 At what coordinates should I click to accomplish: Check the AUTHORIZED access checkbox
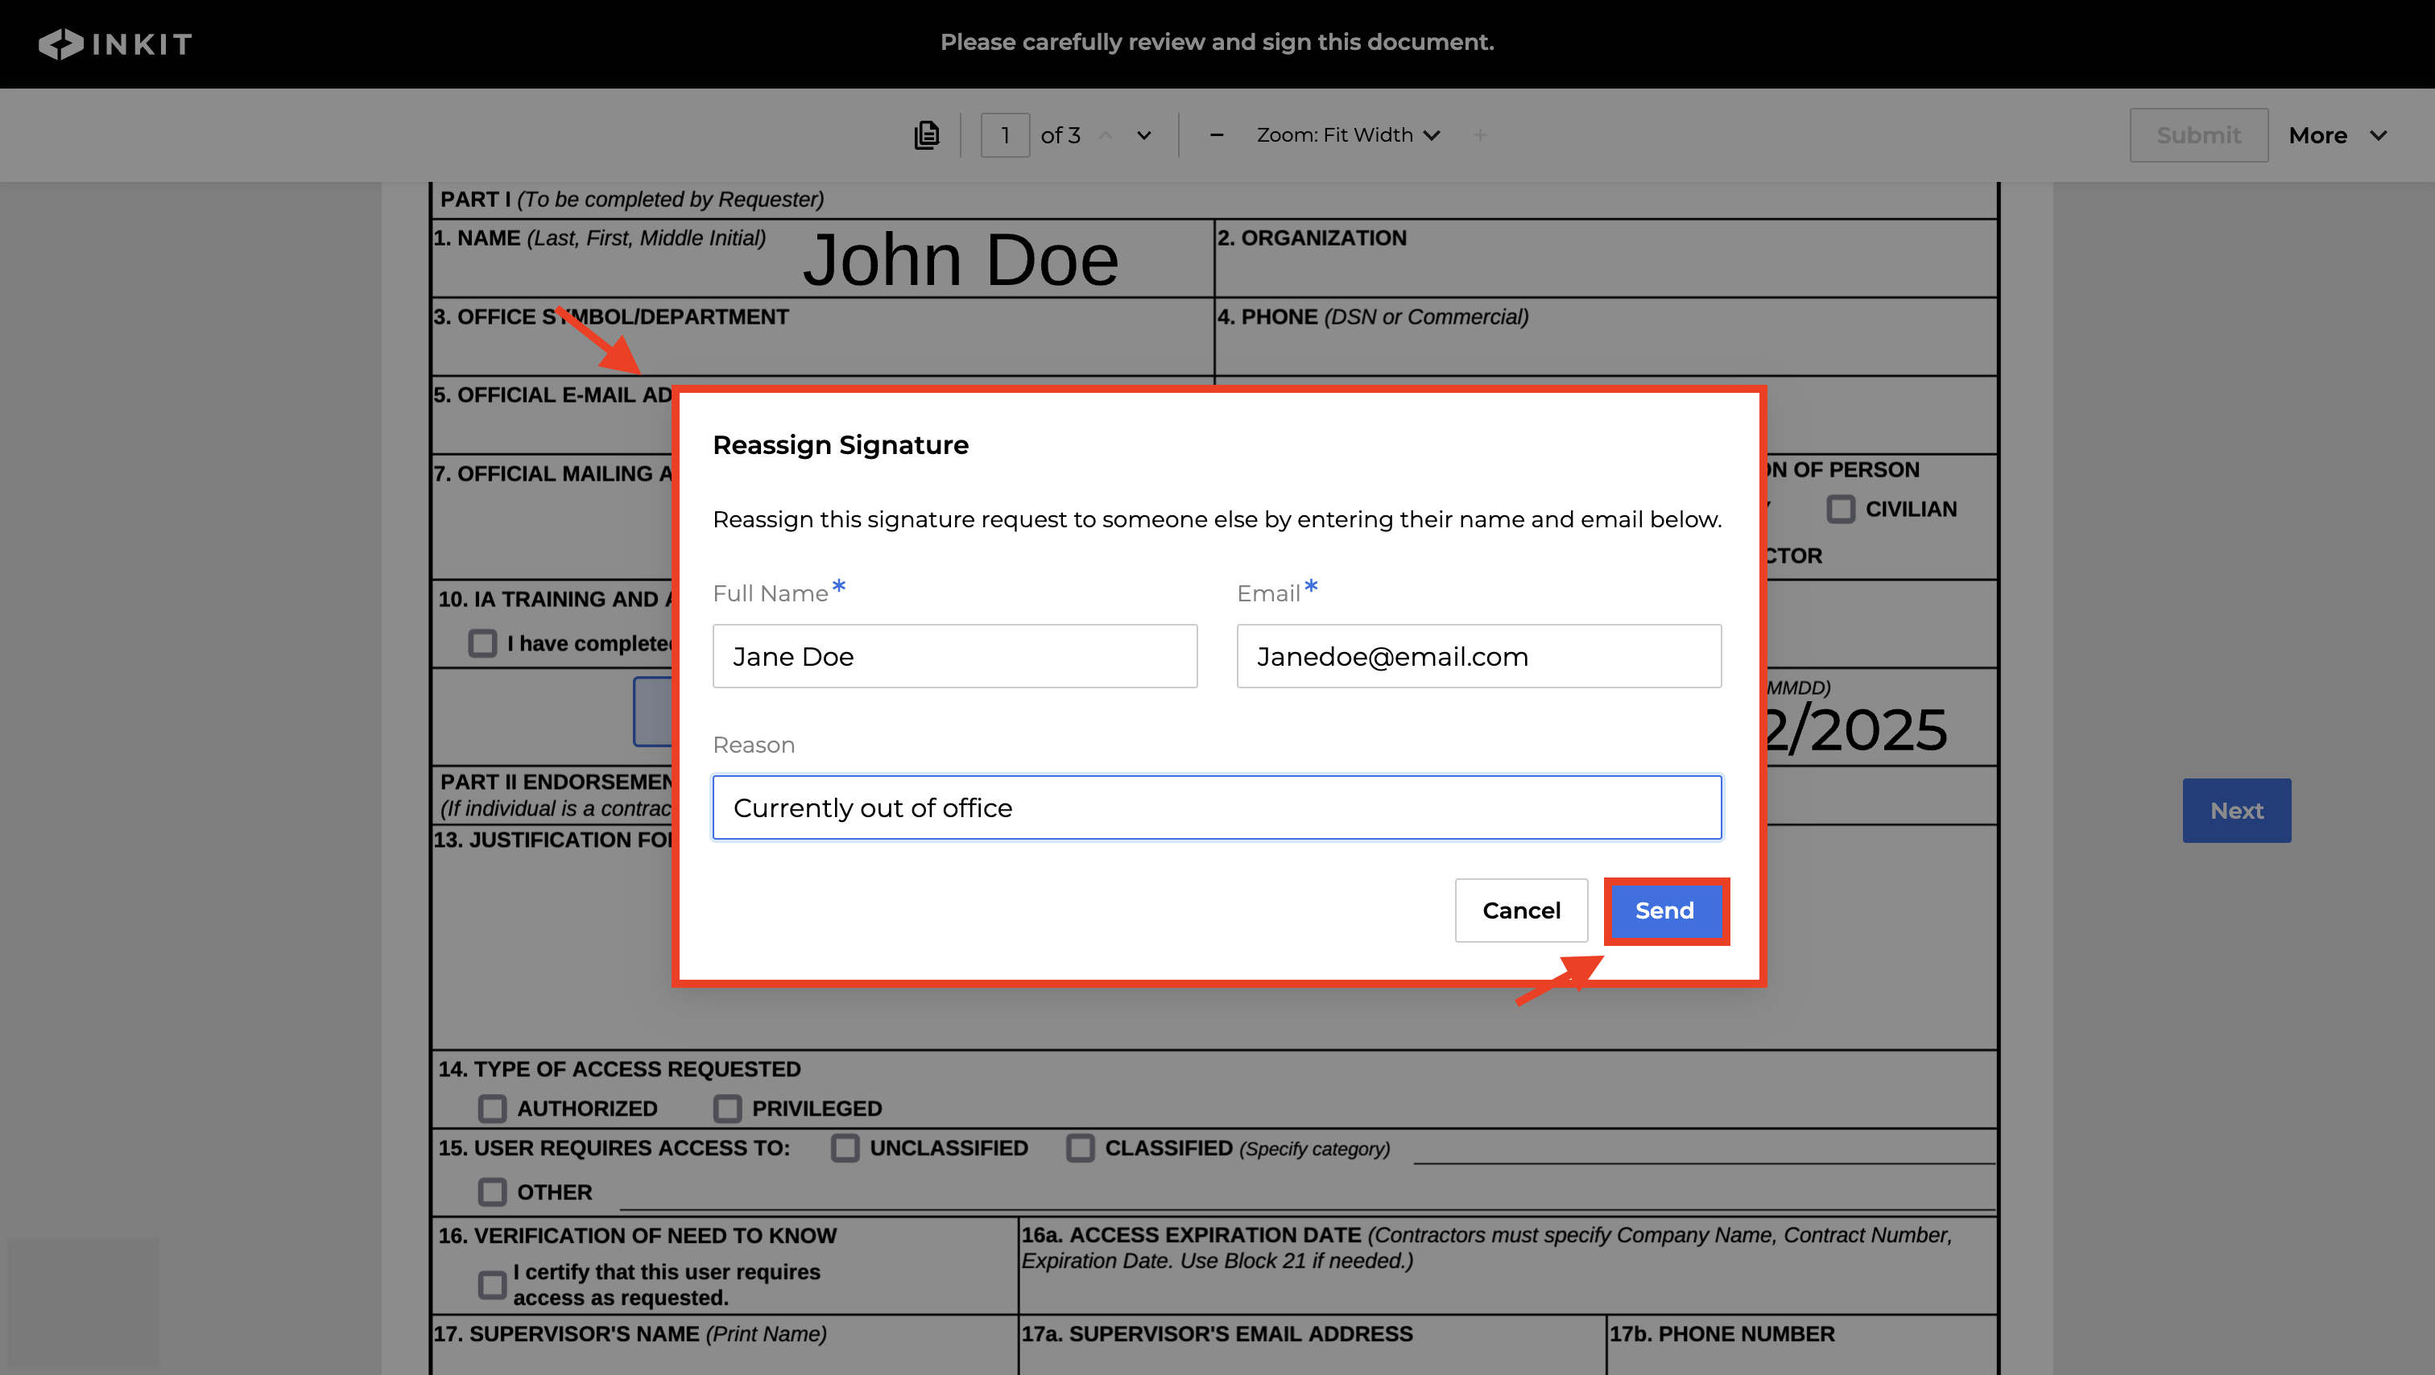point(491,1109)
